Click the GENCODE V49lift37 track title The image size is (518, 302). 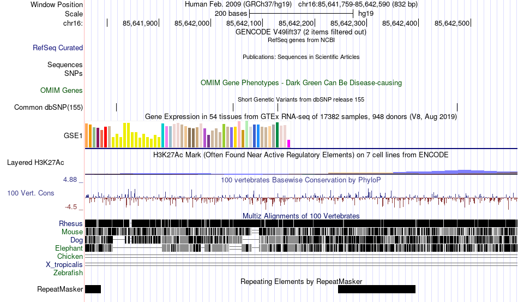(301, 32)
